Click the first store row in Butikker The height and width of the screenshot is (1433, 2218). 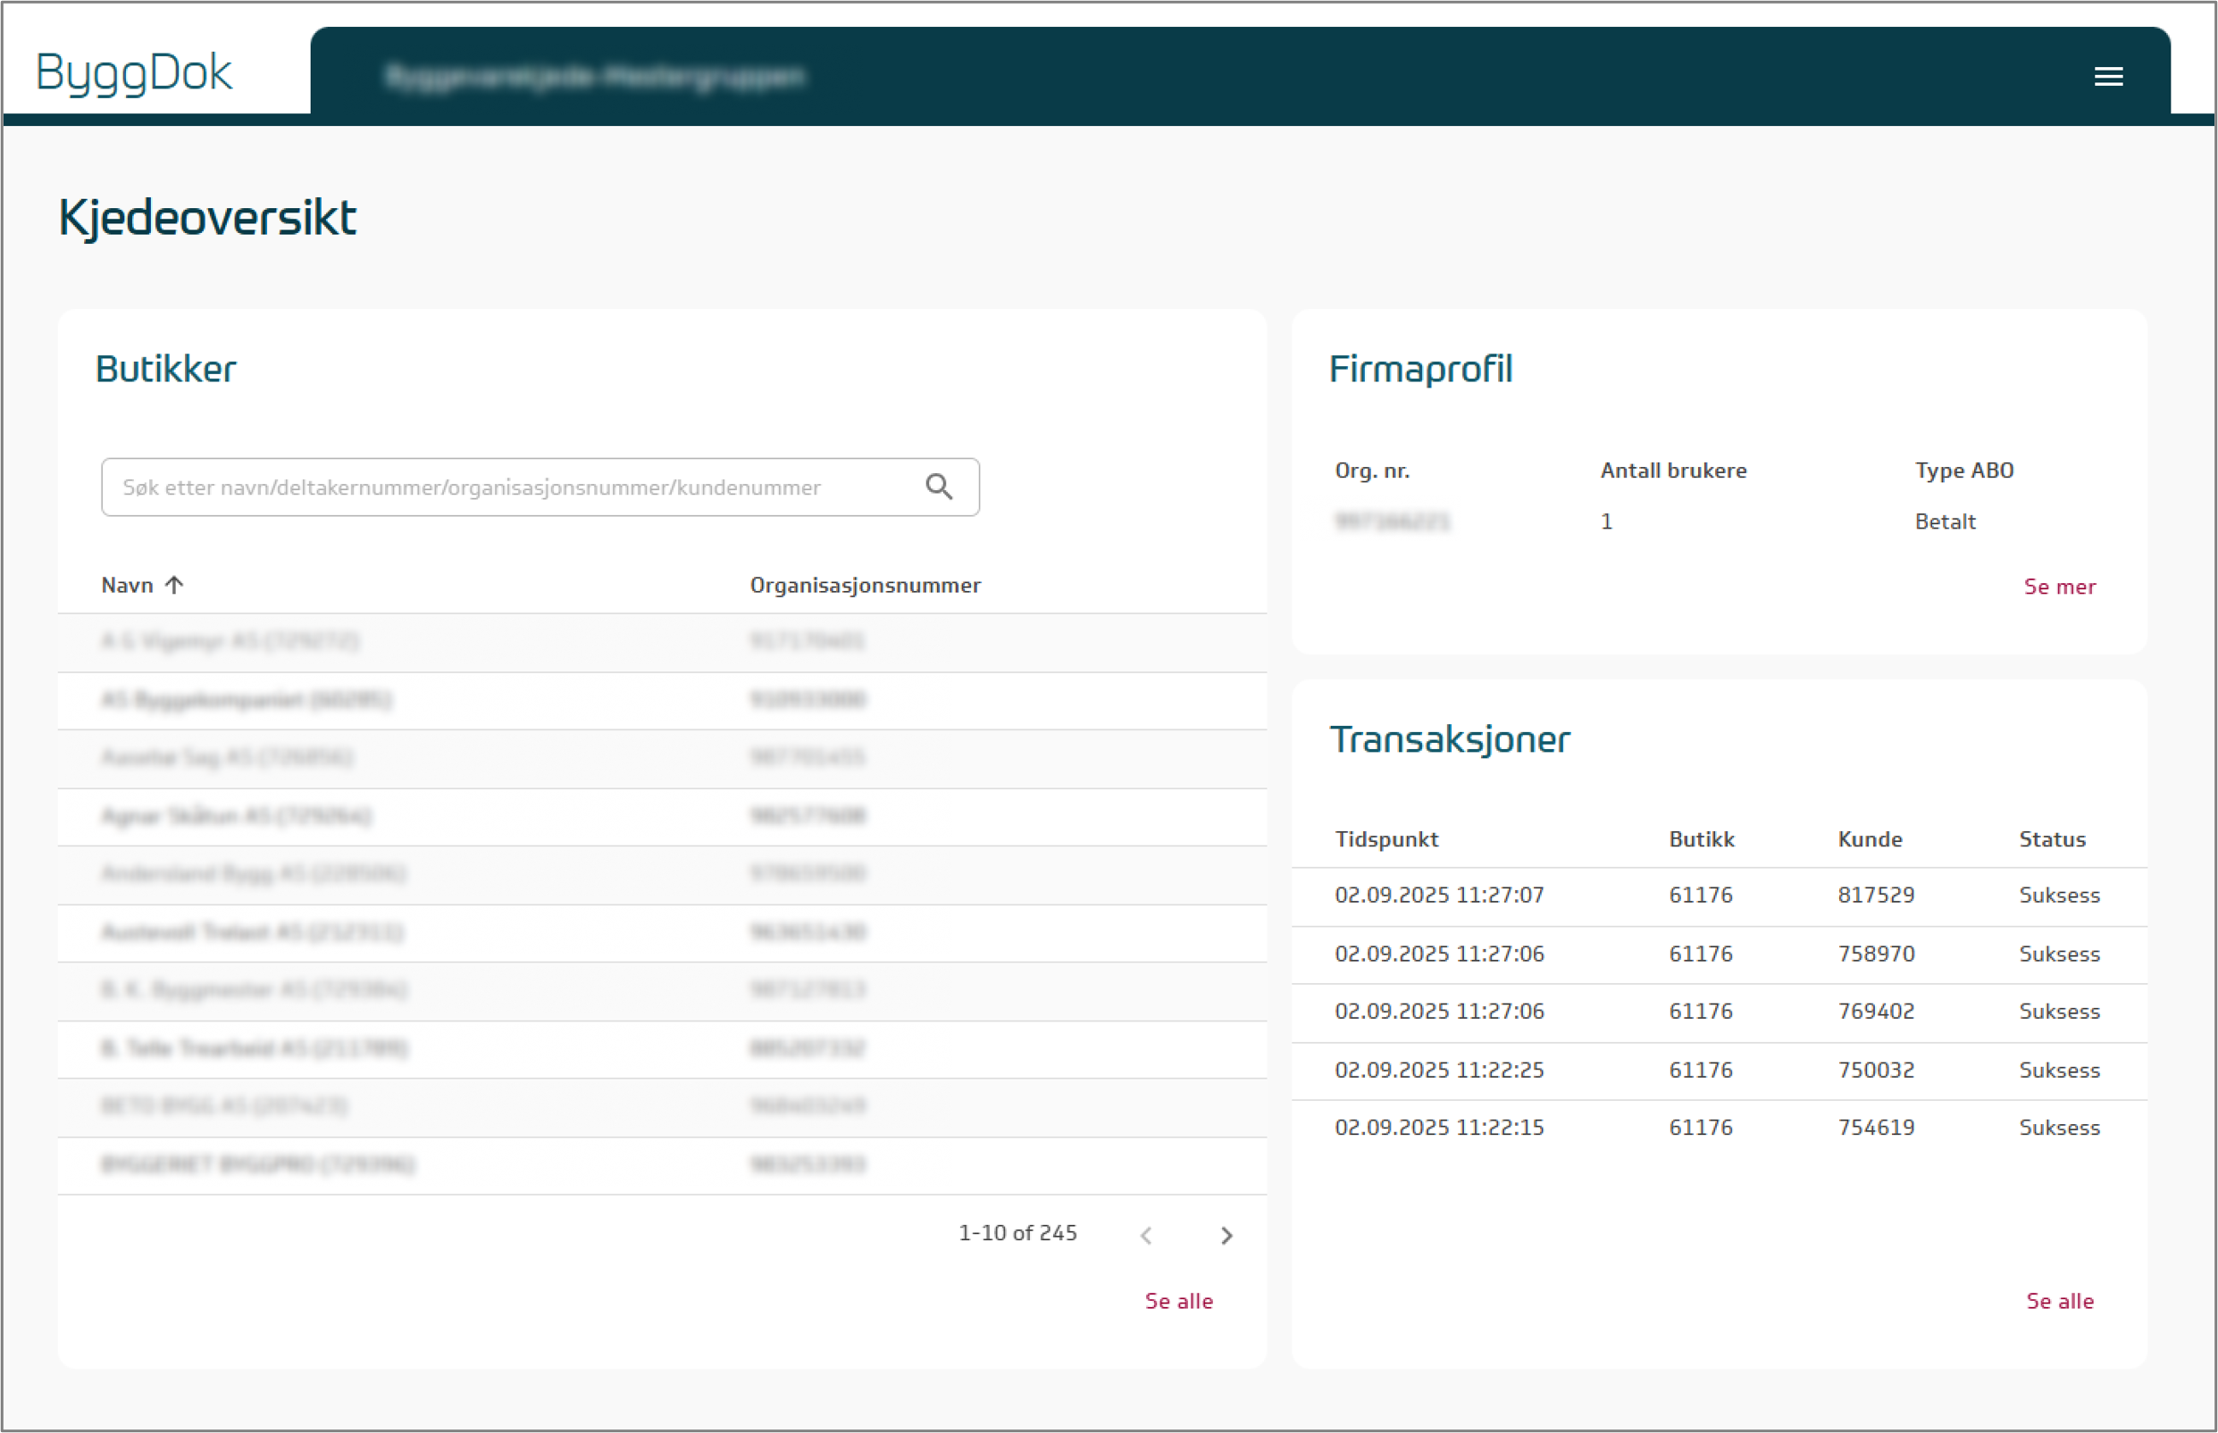(230, 641)
